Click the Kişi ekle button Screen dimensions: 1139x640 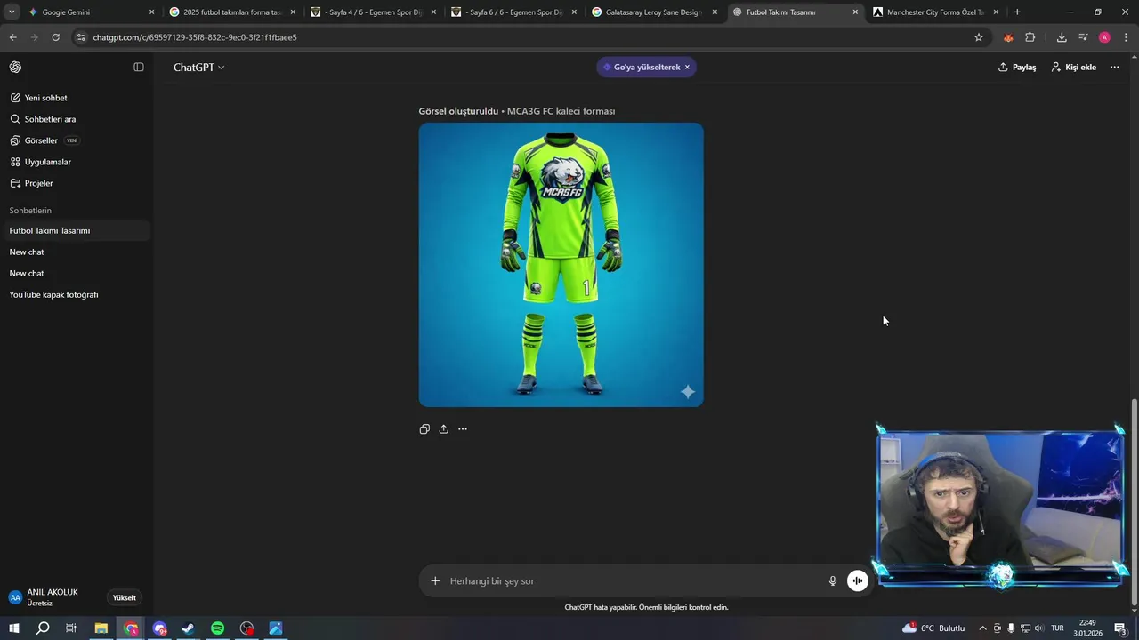pyautogui.click(x=1073, y=67)
